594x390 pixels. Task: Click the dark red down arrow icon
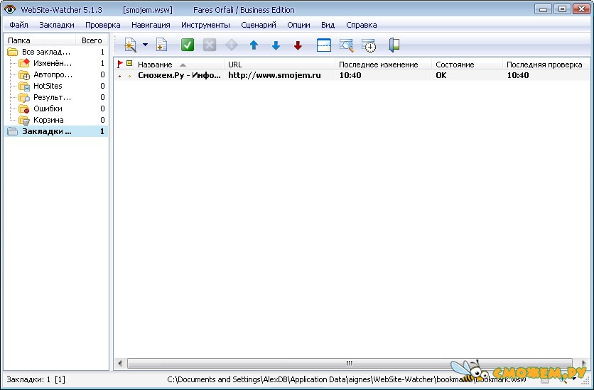[298, 45]
